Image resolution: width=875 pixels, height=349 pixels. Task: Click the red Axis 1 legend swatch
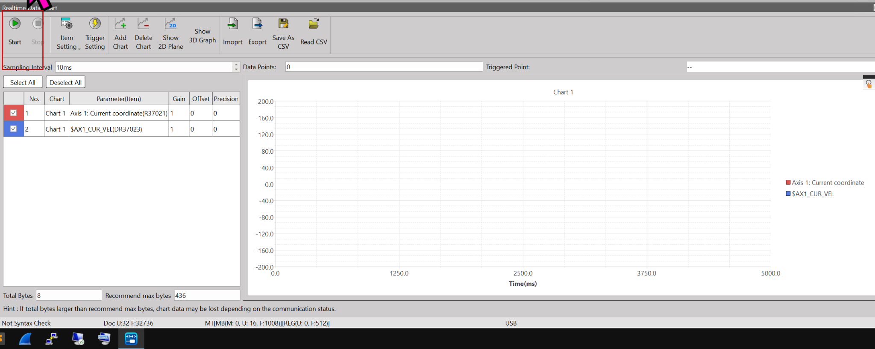pos(788,182)
